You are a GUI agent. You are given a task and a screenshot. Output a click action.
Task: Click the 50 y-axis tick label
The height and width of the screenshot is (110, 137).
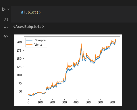point(20,91)
